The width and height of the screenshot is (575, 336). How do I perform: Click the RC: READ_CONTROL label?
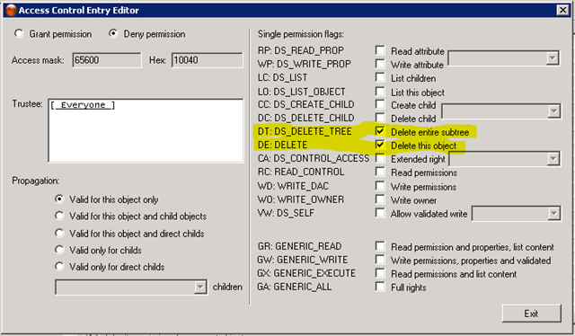pyautogui.click(x=301, y=172)
